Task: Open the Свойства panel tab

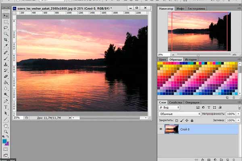Action: point(175,102)
